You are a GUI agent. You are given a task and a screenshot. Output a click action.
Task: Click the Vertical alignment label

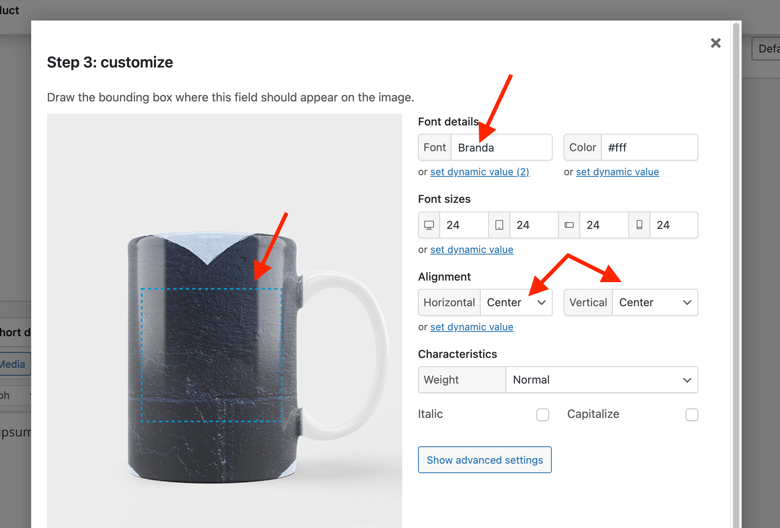[x=588, y=302]
